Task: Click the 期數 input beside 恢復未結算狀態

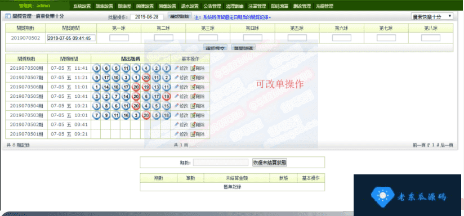Action: [221, 162]
